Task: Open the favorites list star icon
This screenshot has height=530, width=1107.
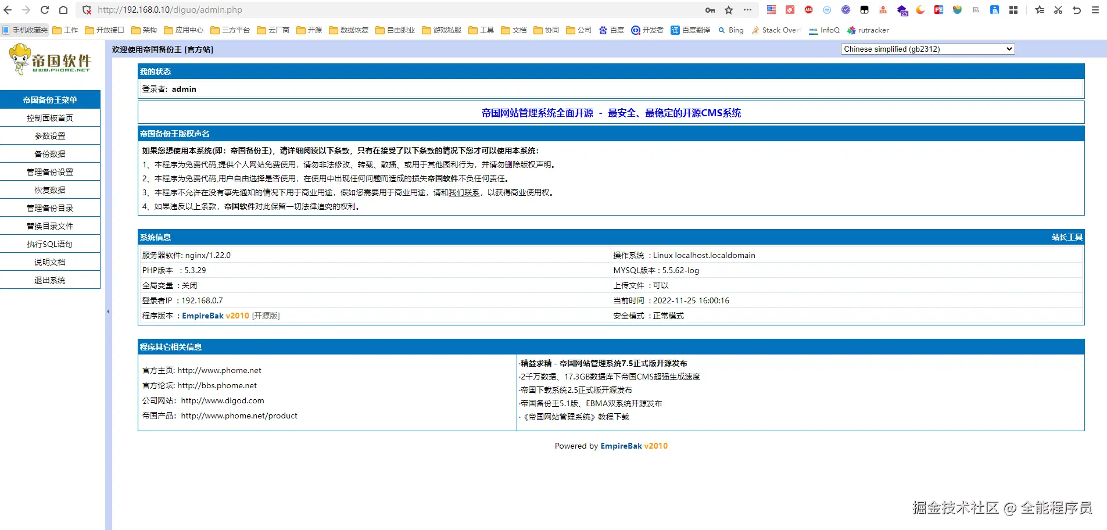Action: pos(1040,10)
